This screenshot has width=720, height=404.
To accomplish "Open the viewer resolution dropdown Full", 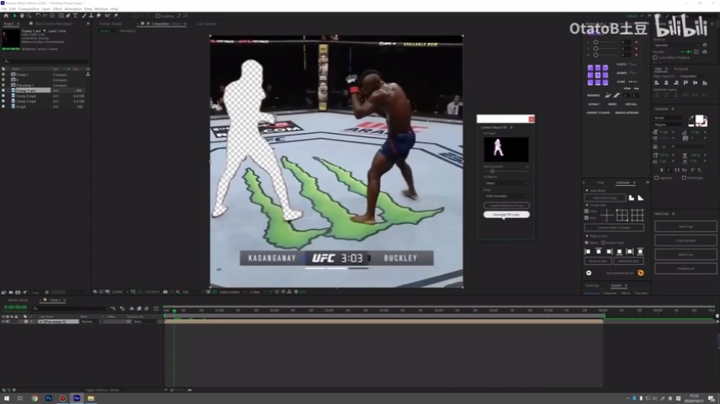I will (x=192, y=292).
